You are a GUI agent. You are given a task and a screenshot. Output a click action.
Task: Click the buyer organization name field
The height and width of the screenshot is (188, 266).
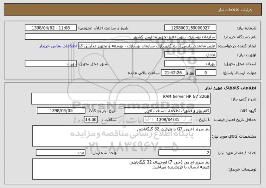pyautogui.click(x=121, y=37)
